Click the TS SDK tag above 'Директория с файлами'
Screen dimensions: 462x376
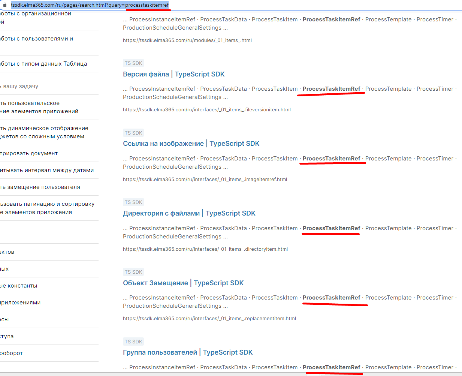(x=133, y=202)
